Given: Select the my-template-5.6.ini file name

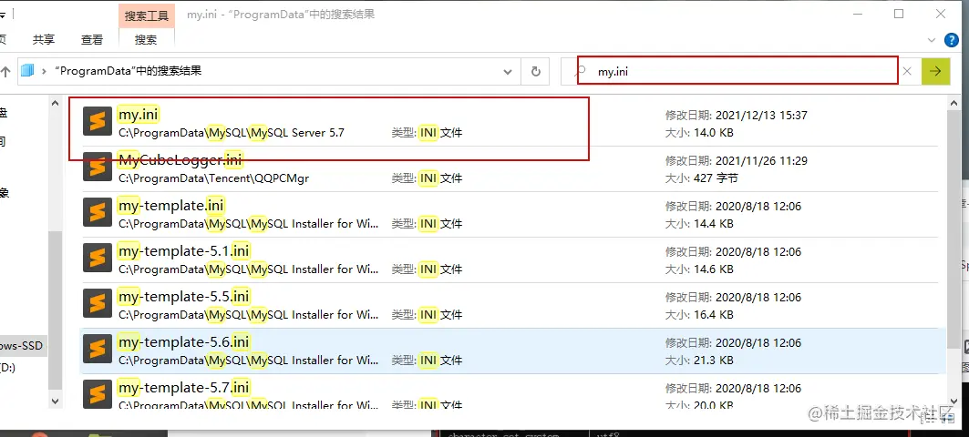Looking at the screenshot, I should pyautogui.click(x=183, y=342).
